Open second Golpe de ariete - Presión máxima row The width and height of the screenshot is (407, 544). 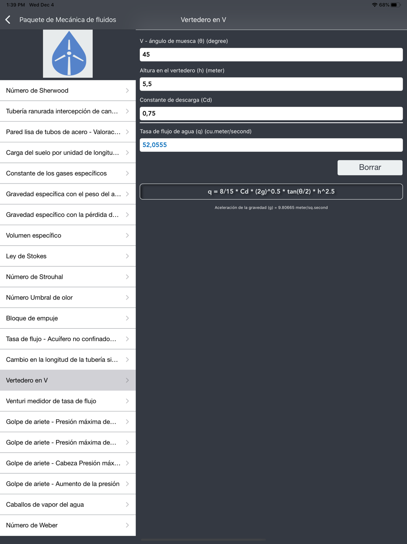point(68,442)
